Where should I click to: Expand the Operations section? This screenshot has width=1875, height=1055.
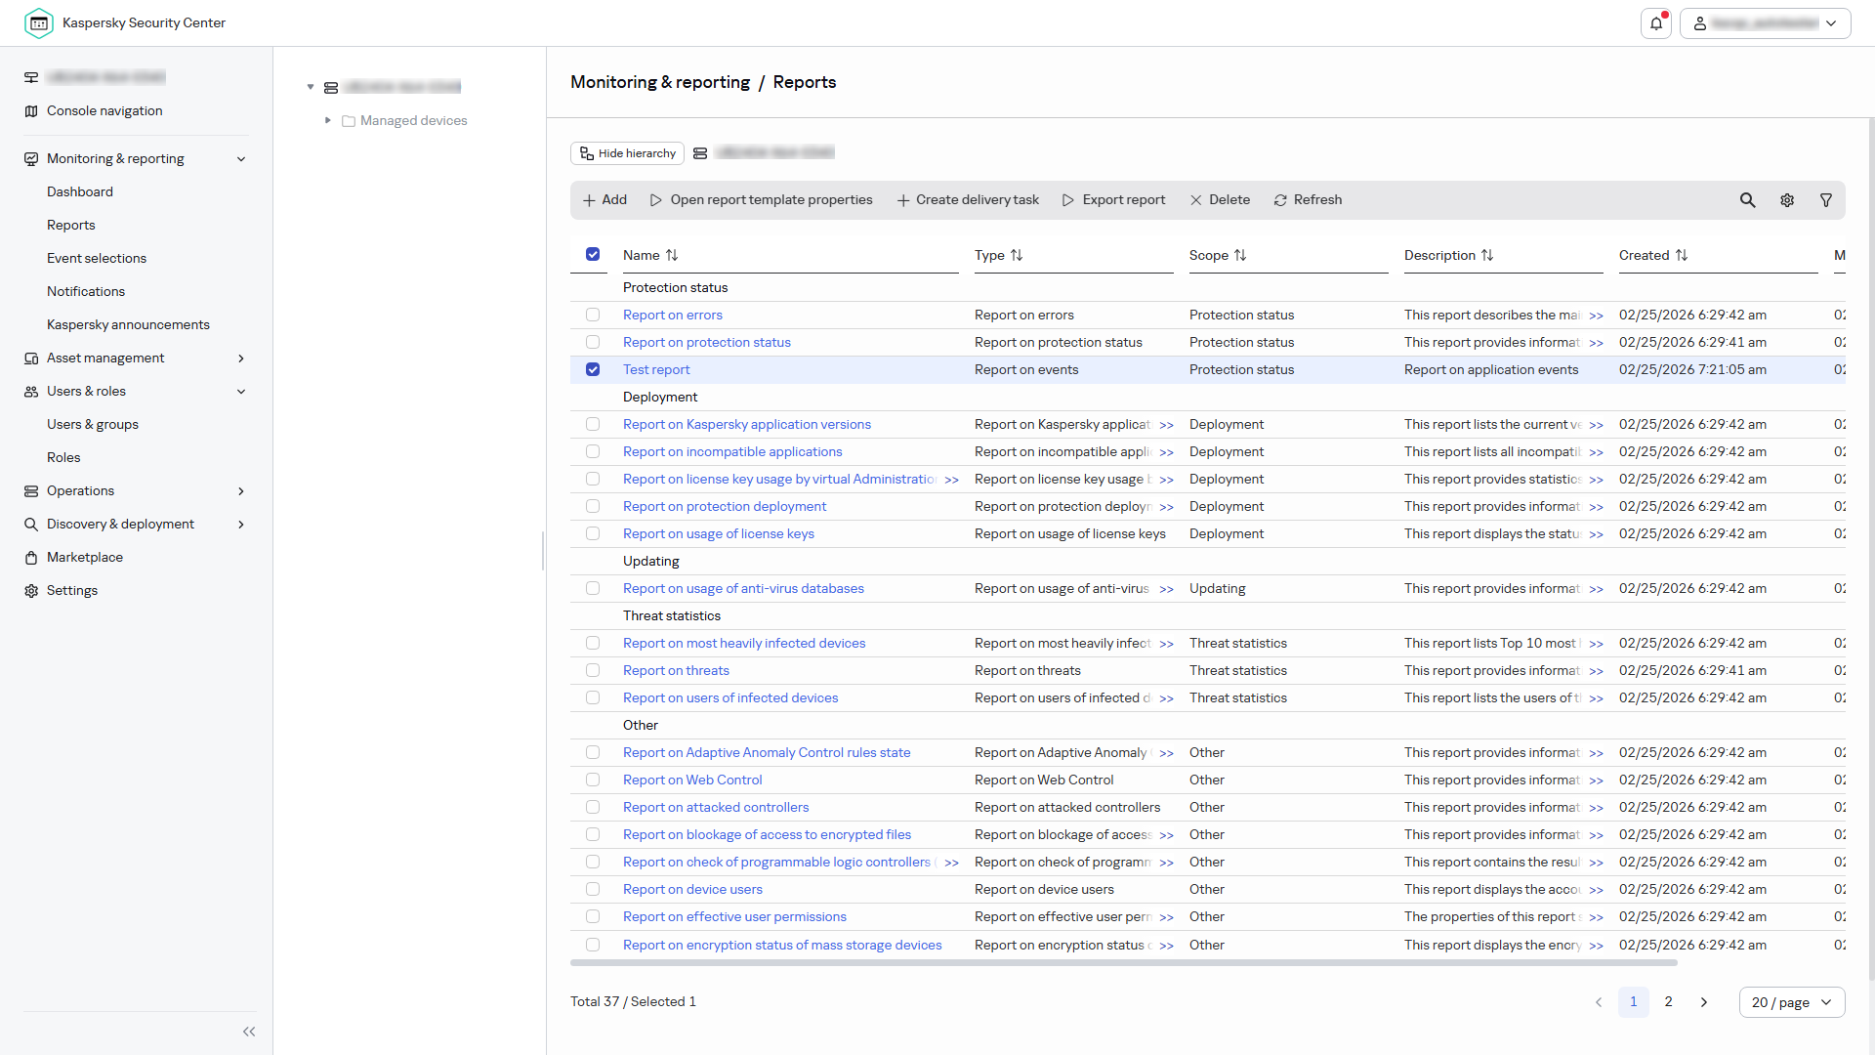point(241,491)
